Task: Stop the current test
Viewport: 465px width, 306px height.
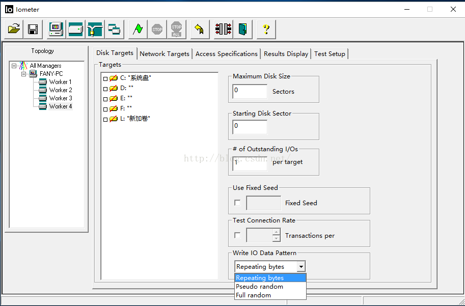Action: 157,30
